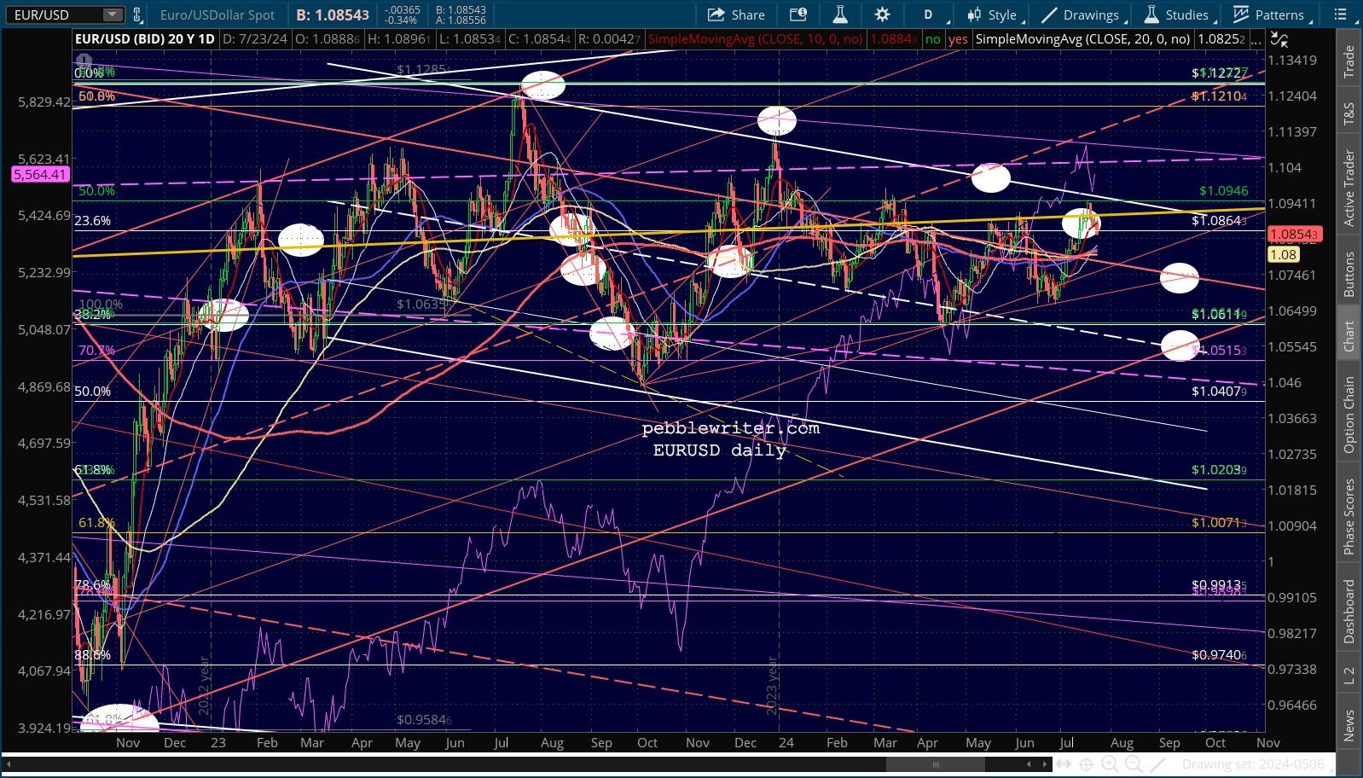Screen dimensions: 1363x778
Task: Click the time axis compress/expand icon
Action: [x=1064, y=764]
